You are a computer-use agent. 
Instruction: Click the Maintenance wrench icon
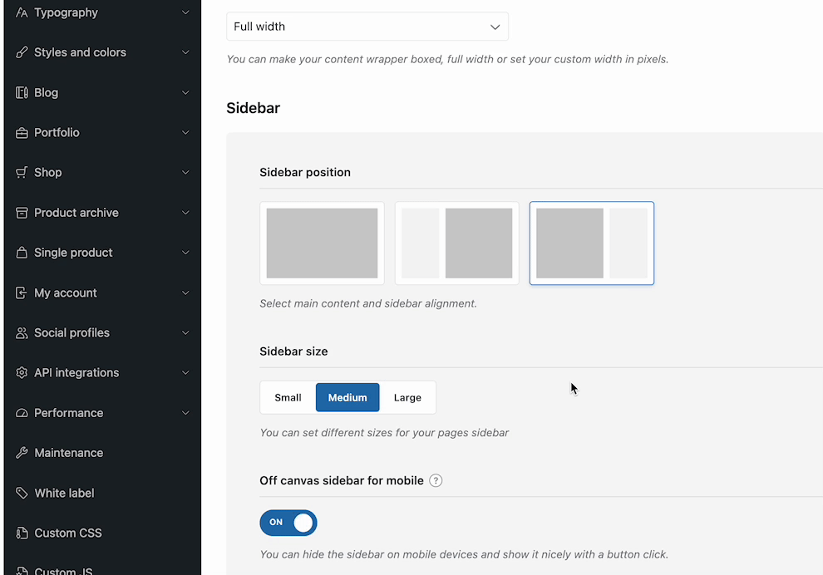[x=22, y=453]
